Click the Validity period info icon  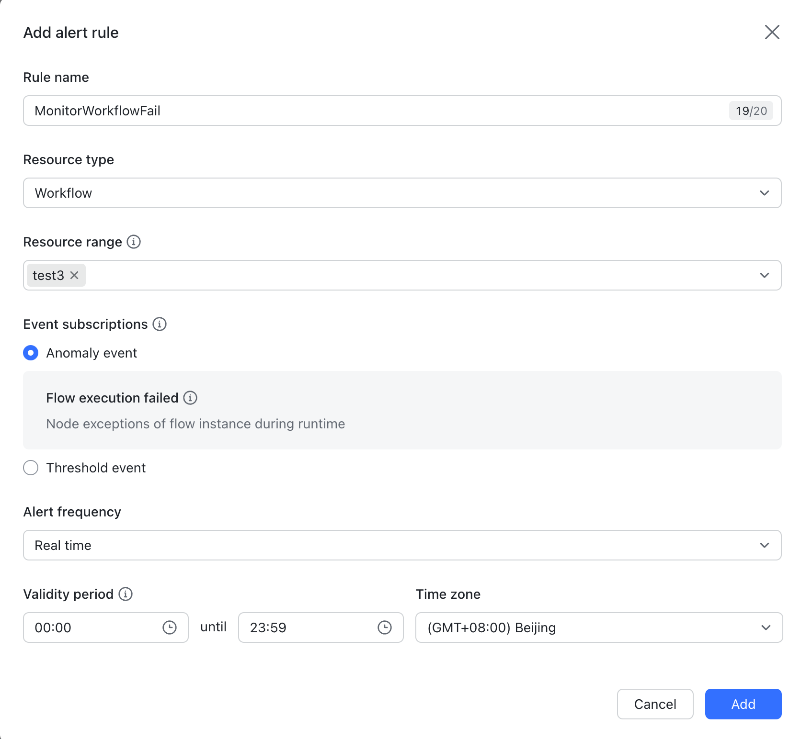point(126,594)
